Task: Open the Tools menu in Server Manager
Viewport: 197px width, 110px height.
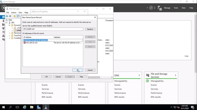Action: pos(176,8)
